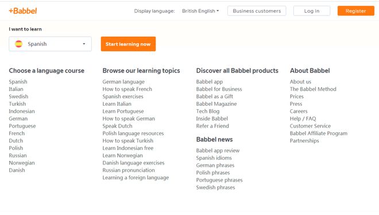Open the Press link
This screenshot has height=215, width=379.
point(296,104)
